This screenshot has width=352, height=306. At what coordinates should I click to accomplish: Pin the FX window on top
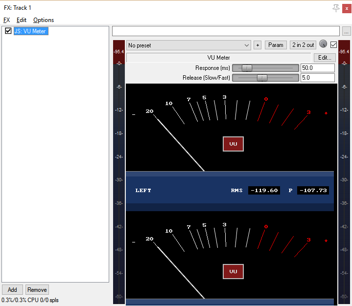click(336, 8)
